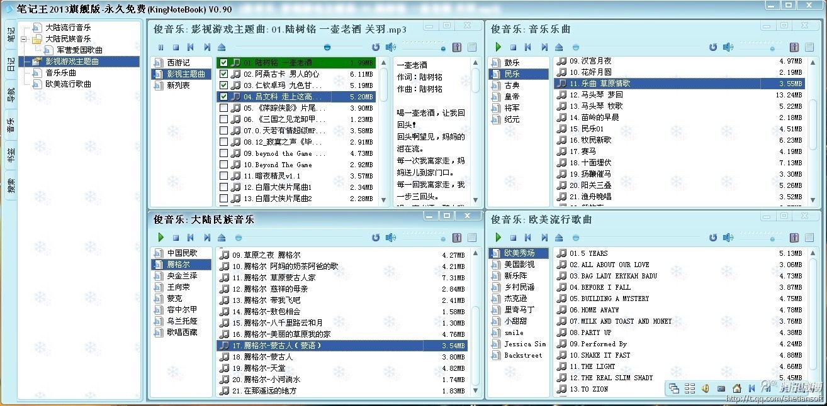The width and height of the screenshot is (827, 406).
Task: Check song 05.《萍踪侠影》片尾
Action: [x=223, y=108]
